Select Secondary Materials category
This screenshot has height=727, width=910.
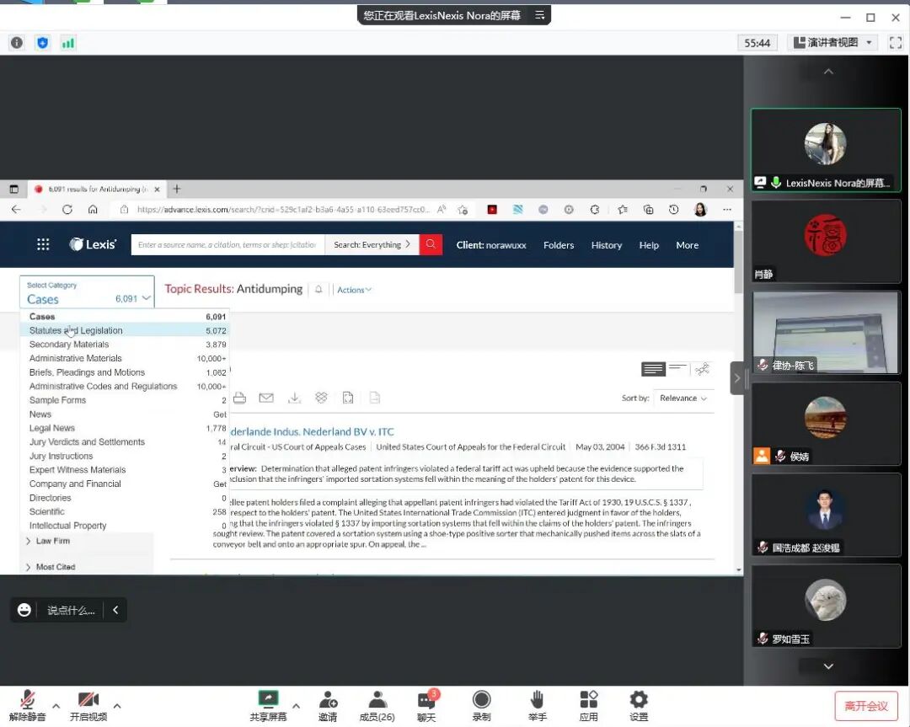point(125,344)
